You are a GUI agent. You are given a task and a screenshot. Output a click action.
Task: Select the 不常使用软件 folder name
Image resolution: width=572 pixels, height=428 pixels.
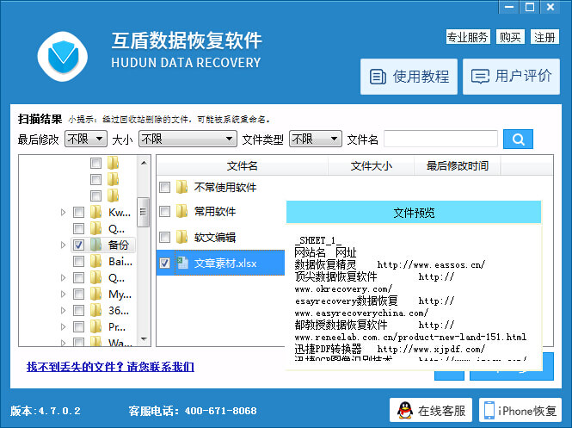pyautogui.click(x=225, y=188)
